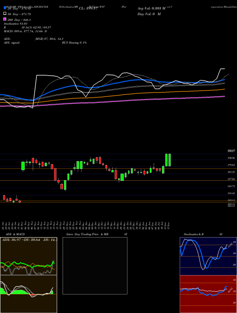Click the 'Stochastics & RSI' panel title
The width and height of the screenshot is (237, 313).
click(203, 234)
